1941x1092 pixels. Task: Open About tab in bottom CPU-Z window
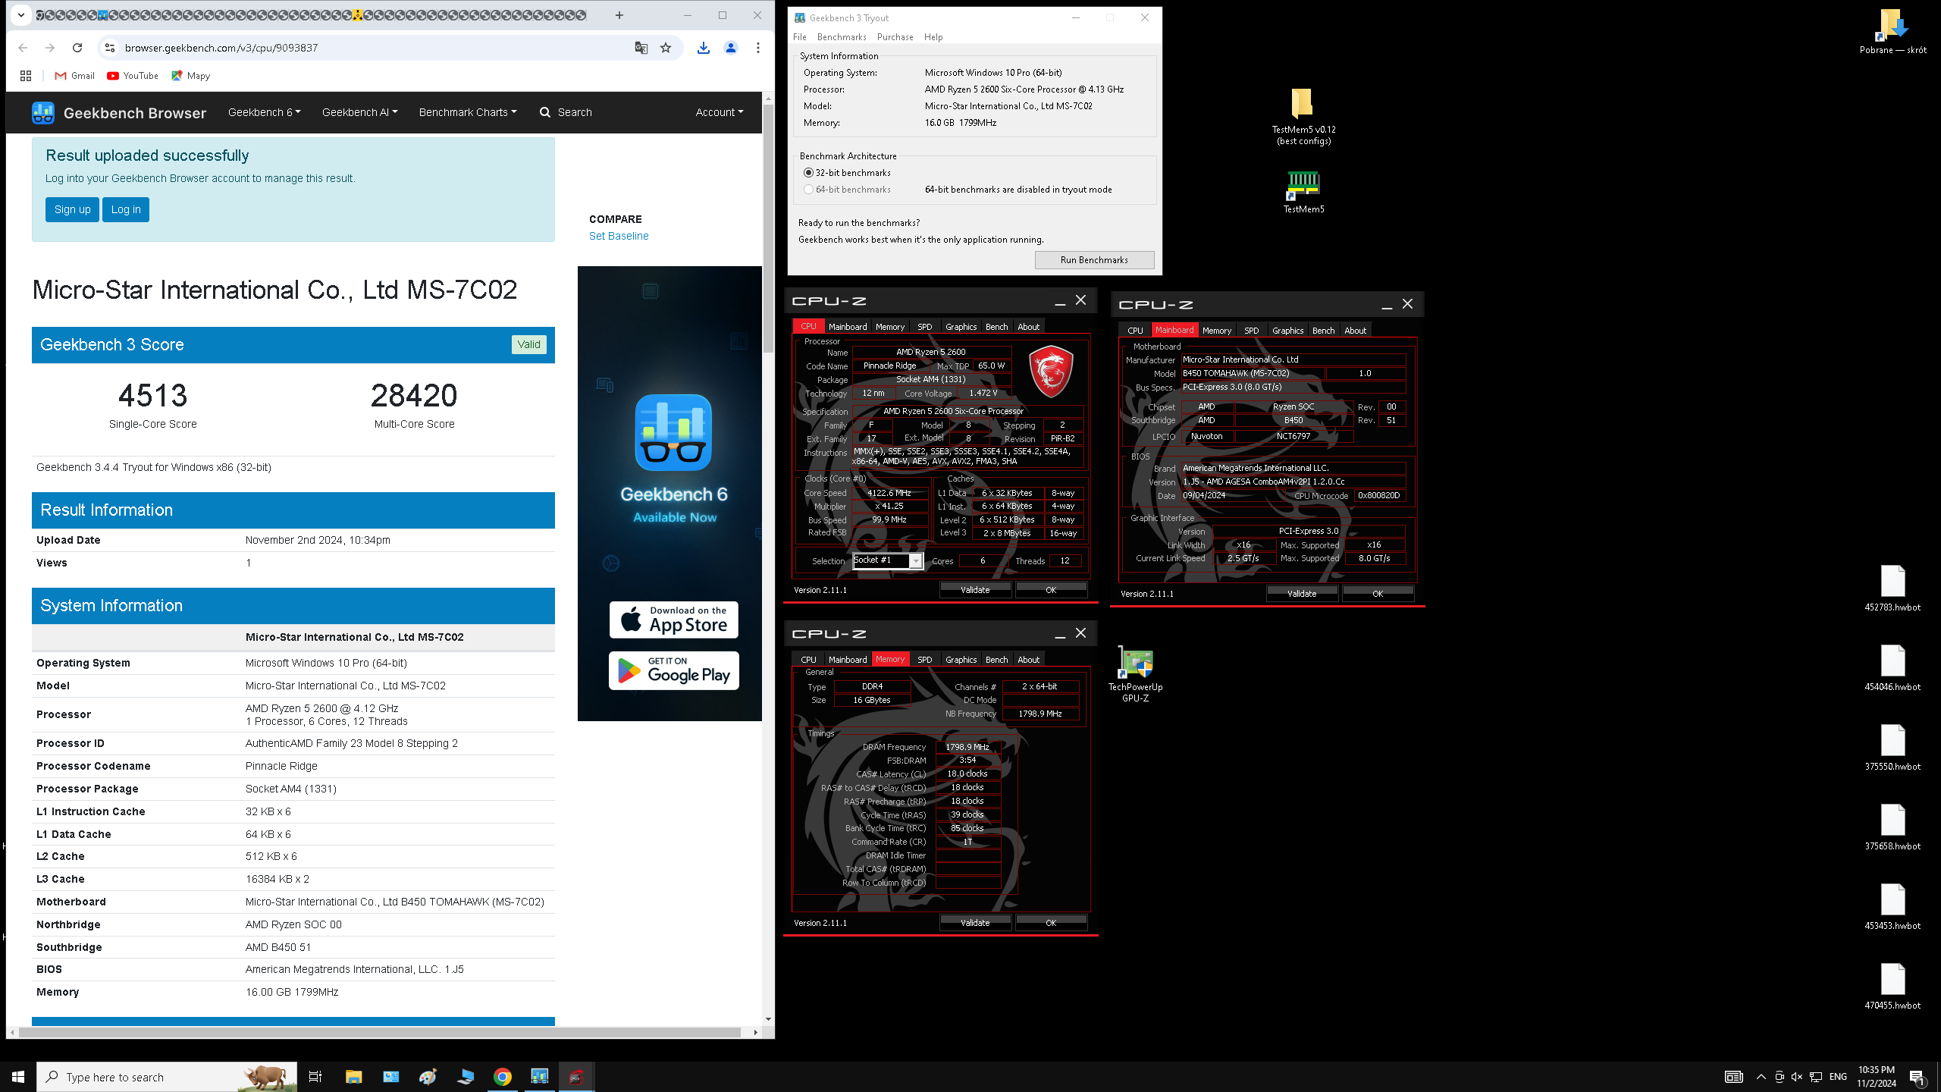1028,660
